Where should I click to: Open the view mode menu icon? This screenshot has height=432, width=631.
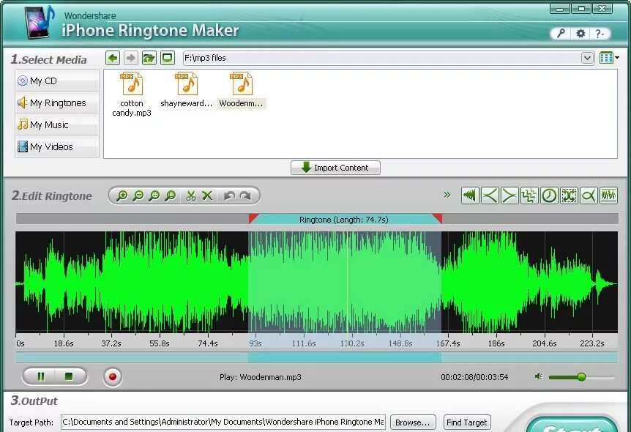(x=608, y=58)
